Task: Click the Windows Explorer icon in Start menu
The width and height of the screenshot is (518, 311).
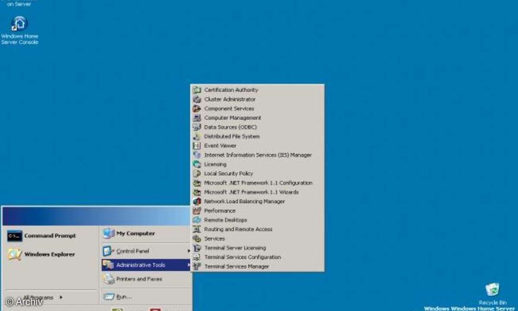Action: tap(15, 254)
